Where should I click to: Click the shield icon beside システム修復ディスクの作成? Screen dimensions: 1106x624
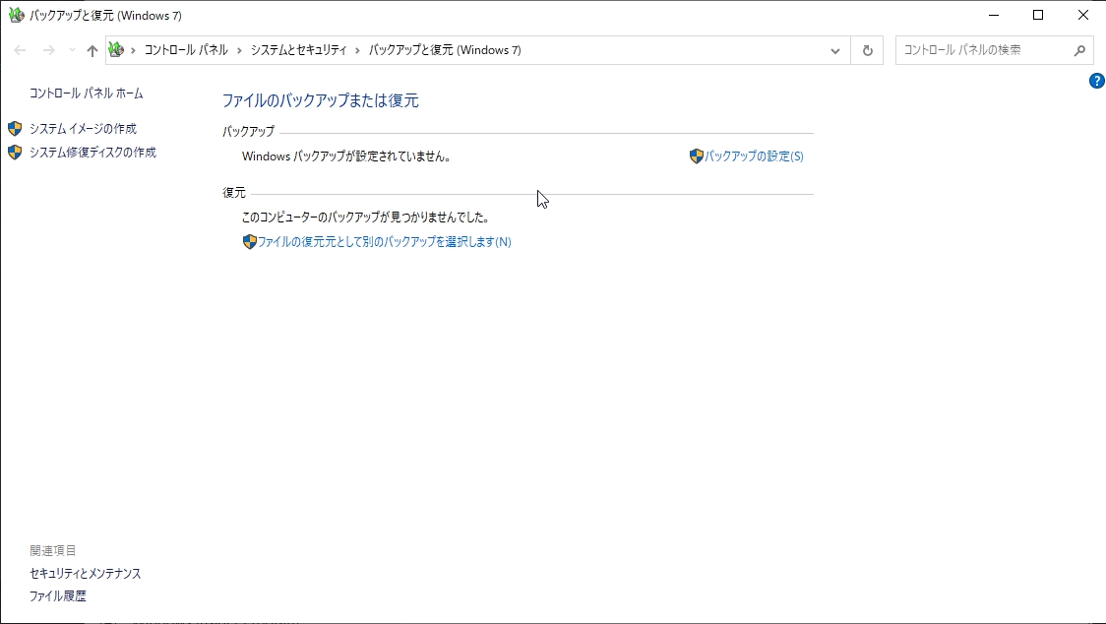click(16, 153)
